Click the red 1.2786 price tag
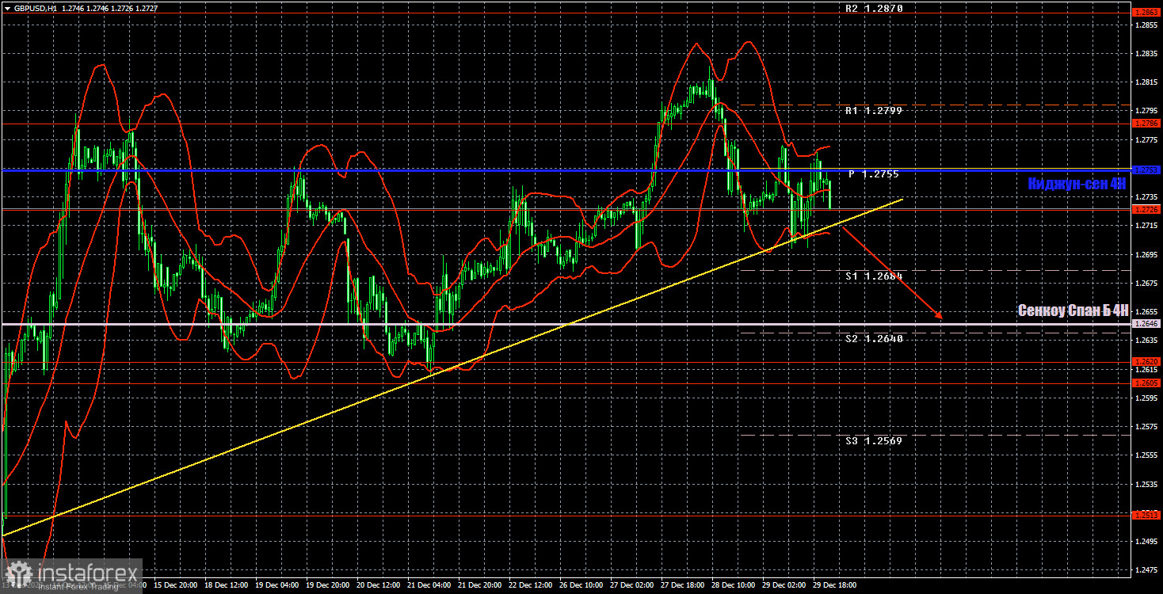This screenshot has height=594, width=1163. pyautogui.click(x=1147, y=124)
